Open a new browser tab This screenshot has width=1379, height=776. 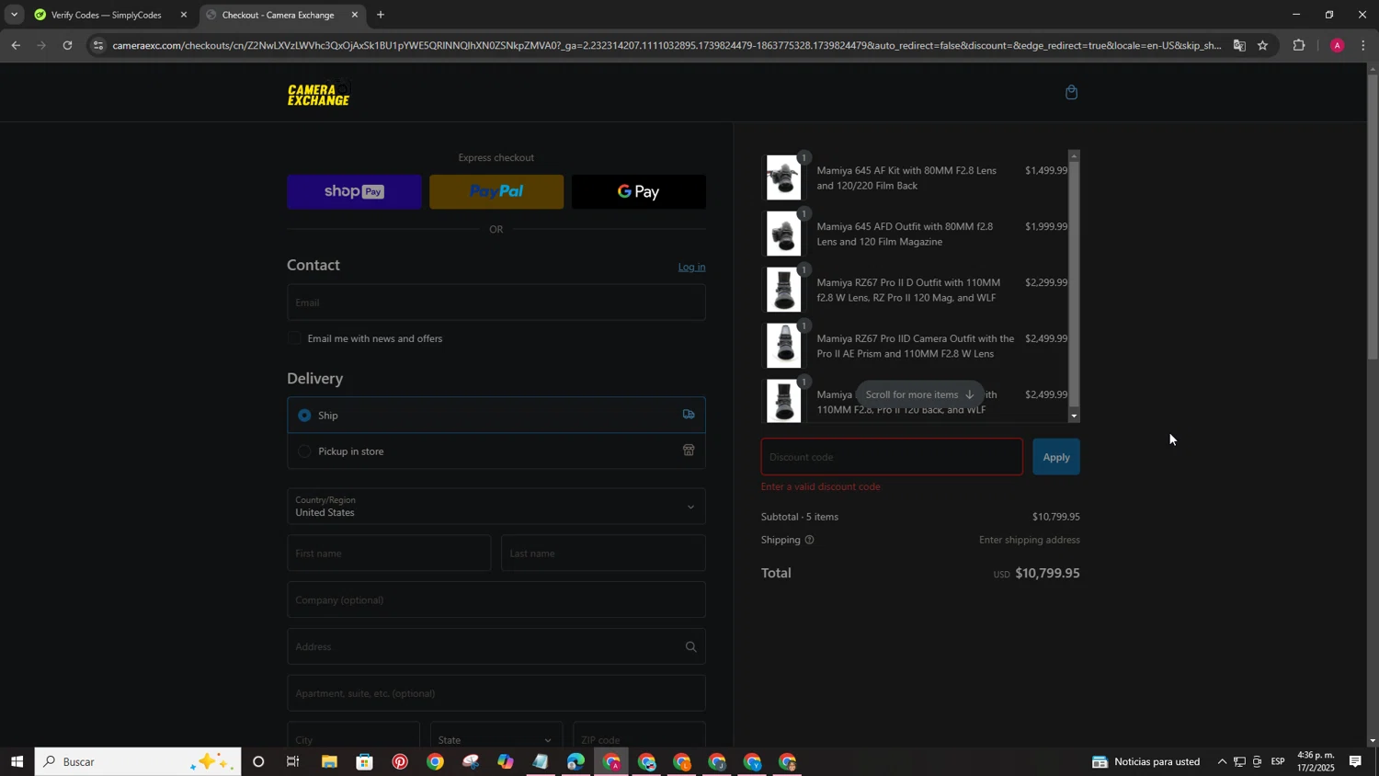381,15
